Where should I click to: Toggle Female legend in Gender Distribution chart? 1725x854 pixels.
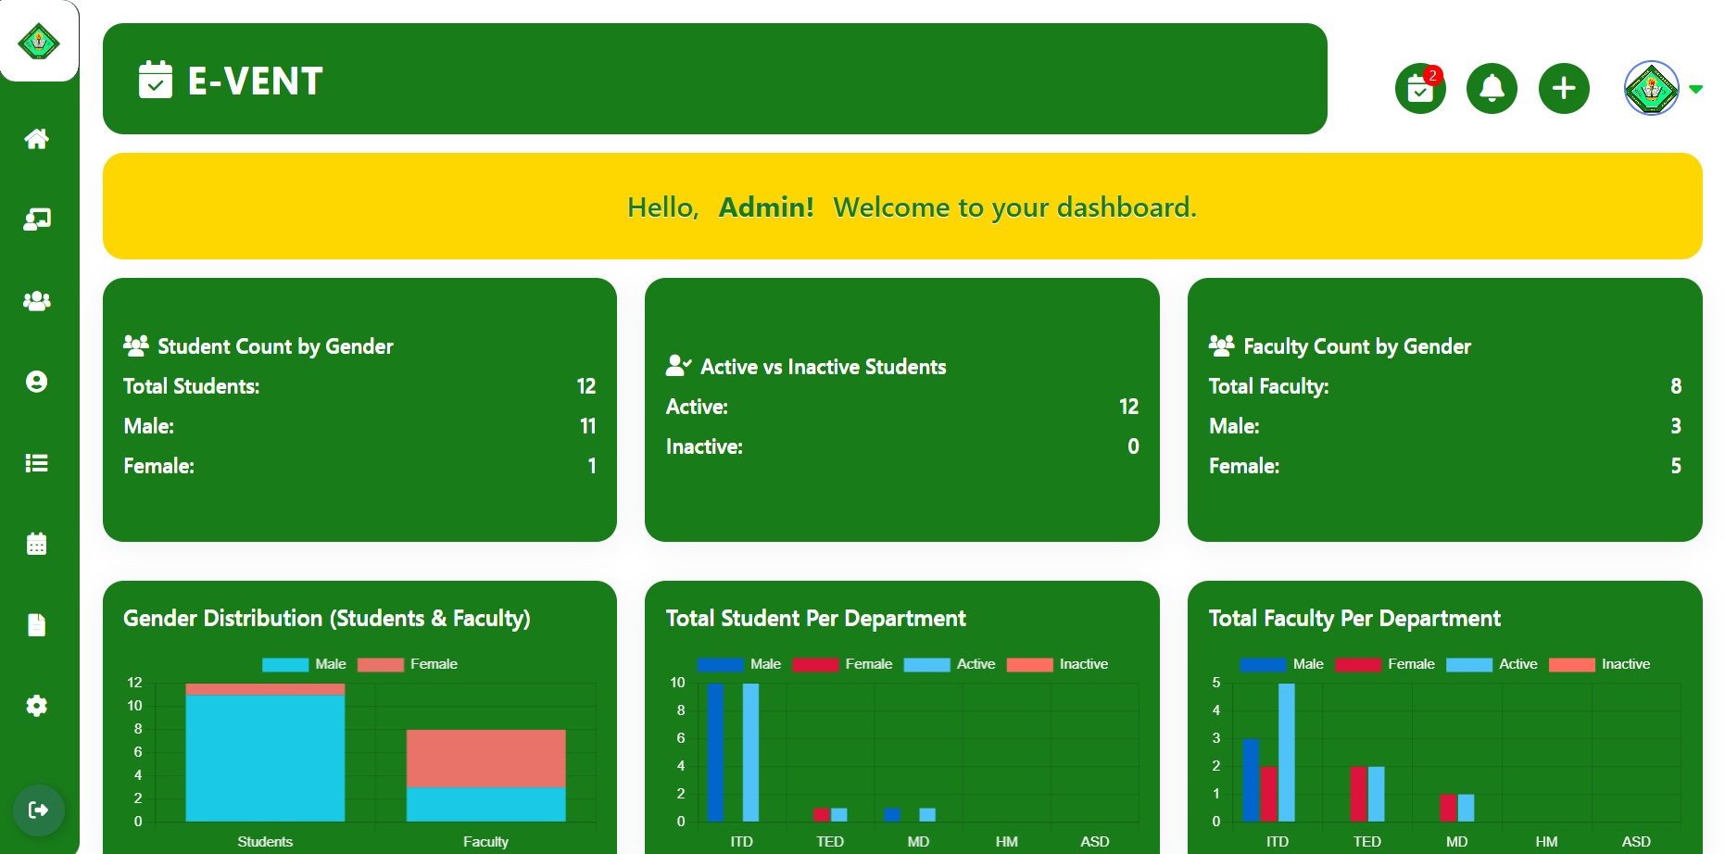tap(408, 664)
